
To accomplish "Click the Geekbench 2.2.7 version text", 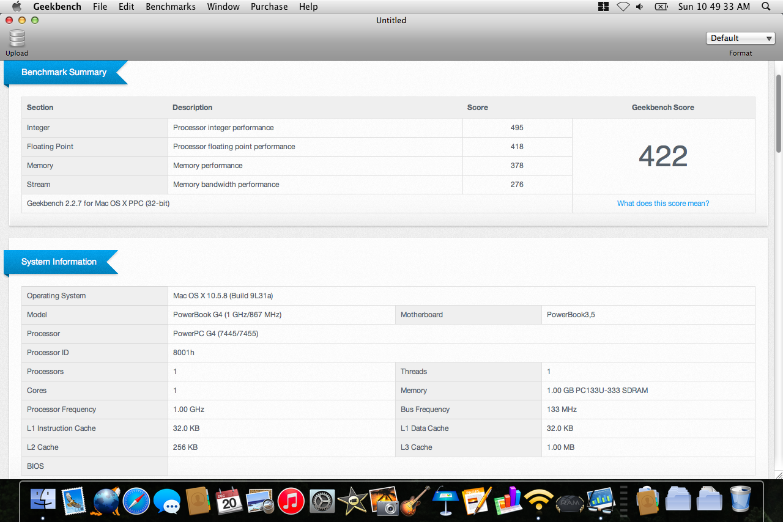I will (98, 204).
